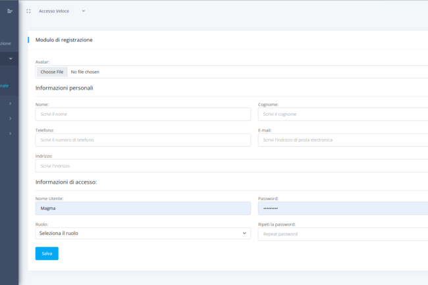Click the fullscreen expand icon
Image resolution: width=428 pixels, height=285 pixels.
pos(28,11)
